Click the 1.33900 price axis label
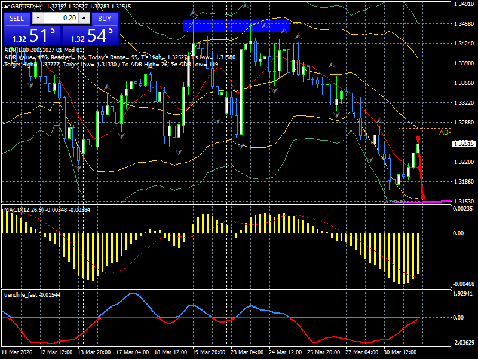Viewport: 478px width, 359px height. point(464,63)
